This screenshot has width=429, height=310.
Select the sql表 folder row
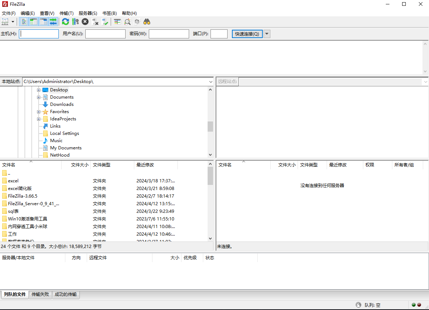(104, 211)
